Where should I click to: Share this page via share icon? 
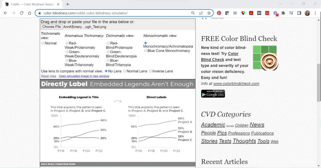(x=201, y=13)
